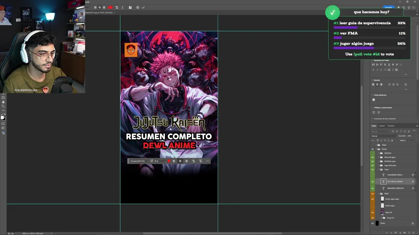Click the red color swatch in floating text bar
This screenshot has width=419, height=235.
click(169, 161)
